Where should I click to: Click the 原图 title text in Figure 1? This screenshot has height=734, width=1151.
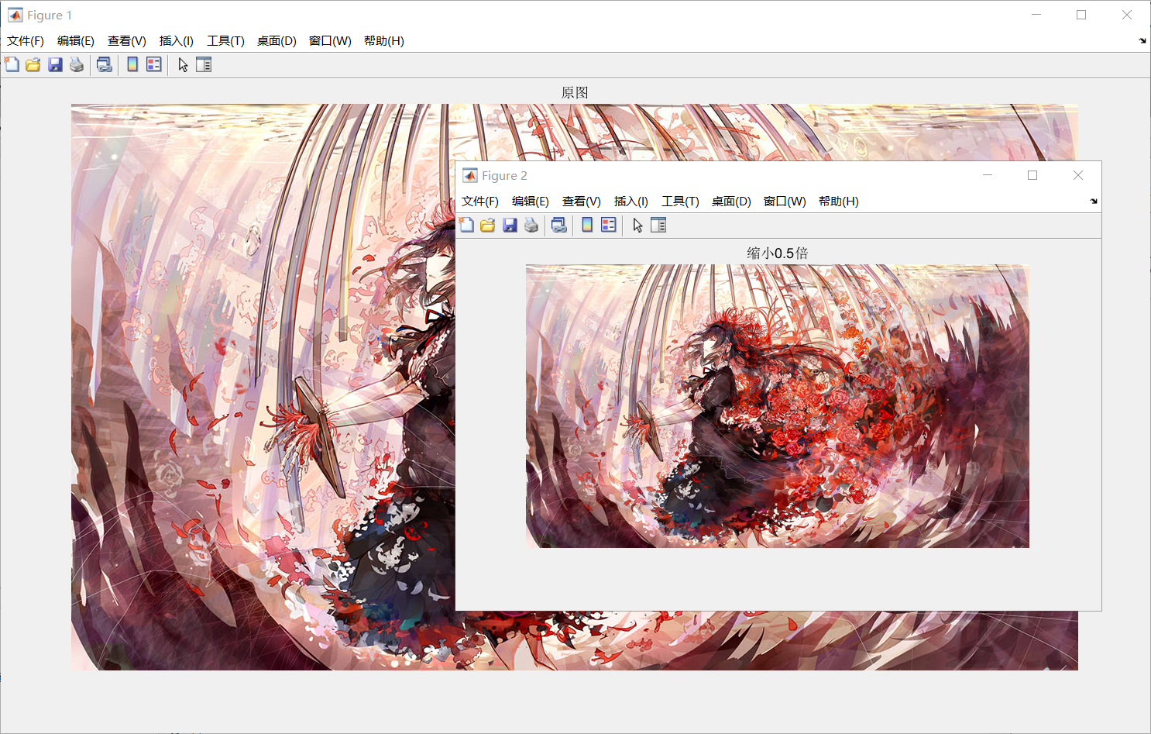point(575,92)
